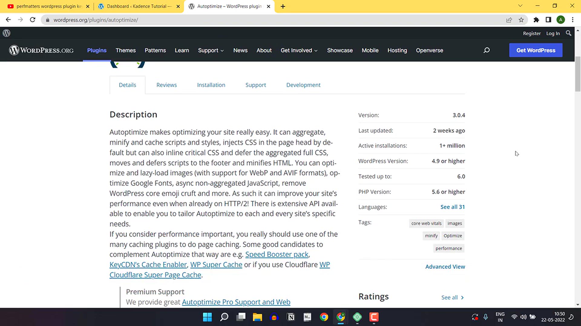Open the taskbar clock showing 10:50
581x326 pixels.
click(553, 317)
